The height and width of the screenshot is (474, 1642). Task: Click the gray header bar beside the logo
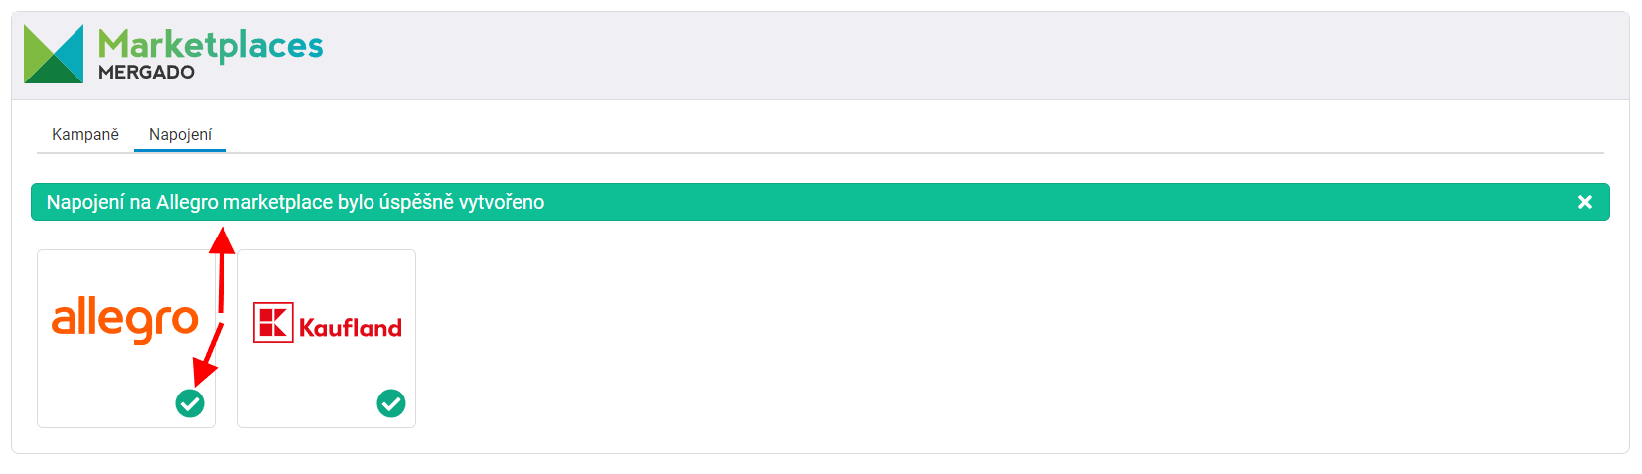[x=973, y=56]
